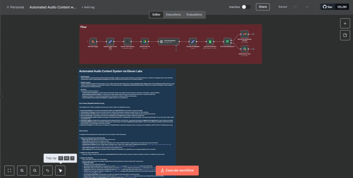The width and height of the screenshot is (353, 178).
Task: Click the How to Set Up heading
Action: [83, 131]
